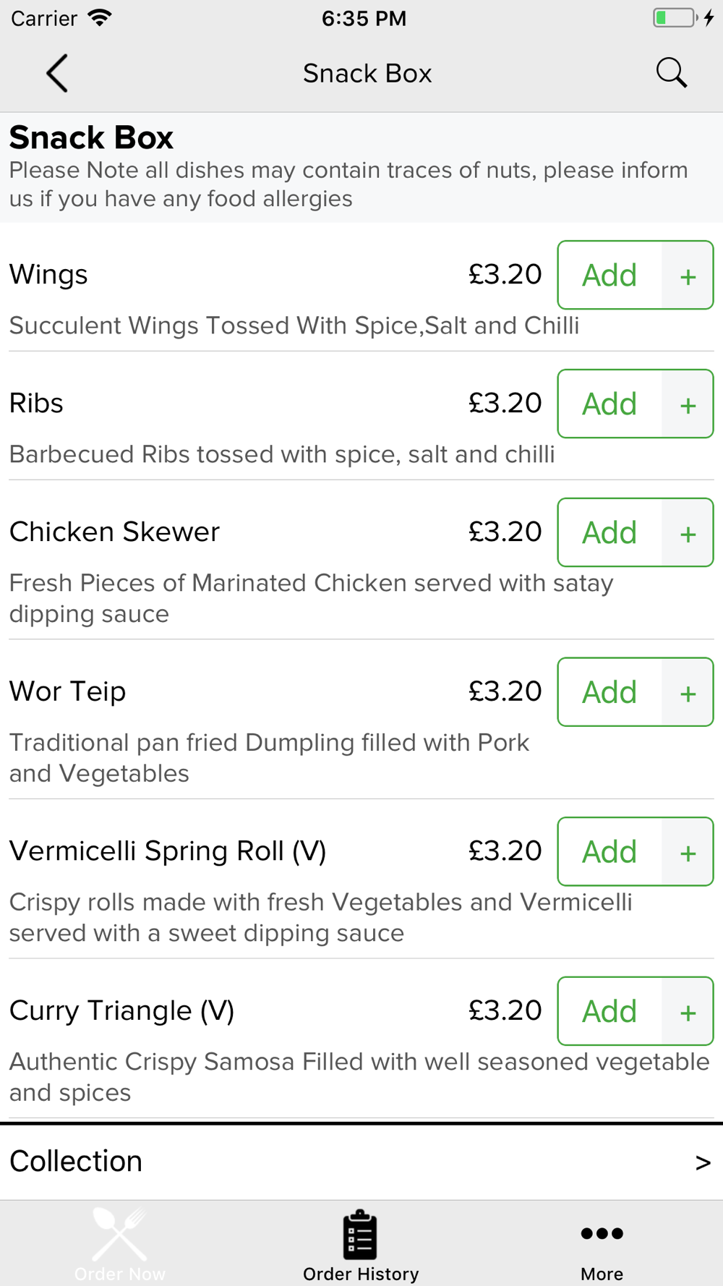Select the Chicken Skewer item name
The height and width of the screenshot is (1286, 723).
click(114, 532)
